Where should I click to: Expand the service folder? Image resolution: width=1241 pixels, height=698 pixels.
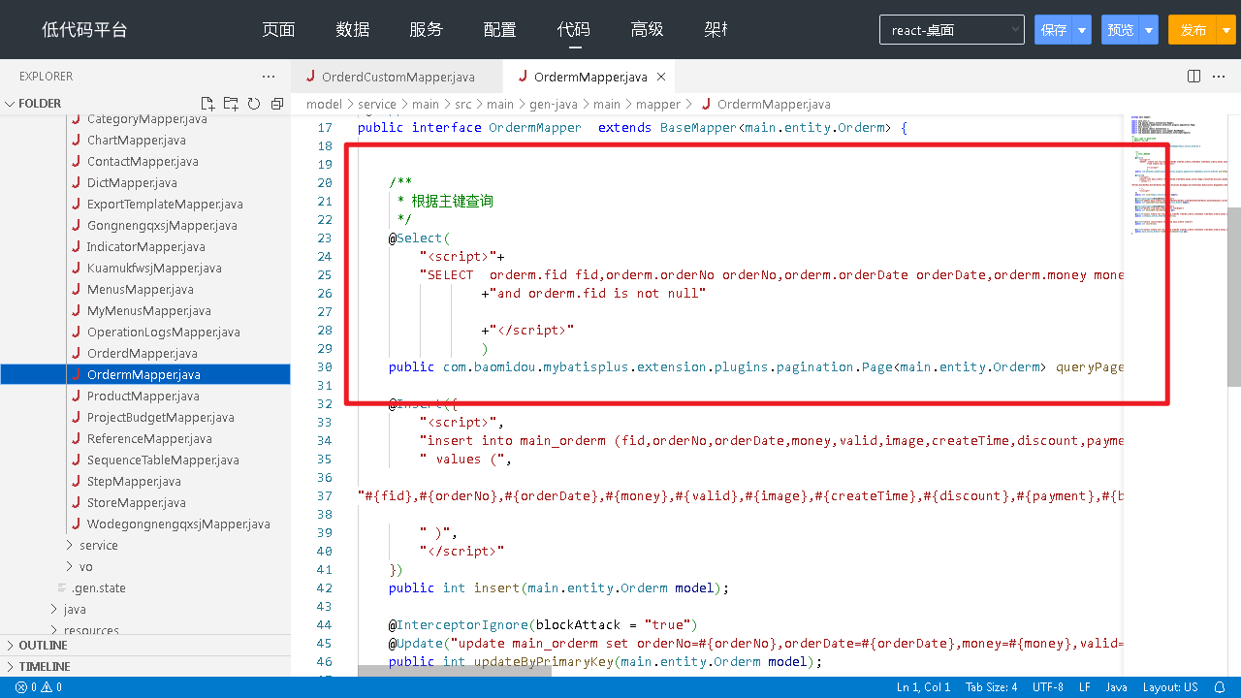[x=99, y=546]
